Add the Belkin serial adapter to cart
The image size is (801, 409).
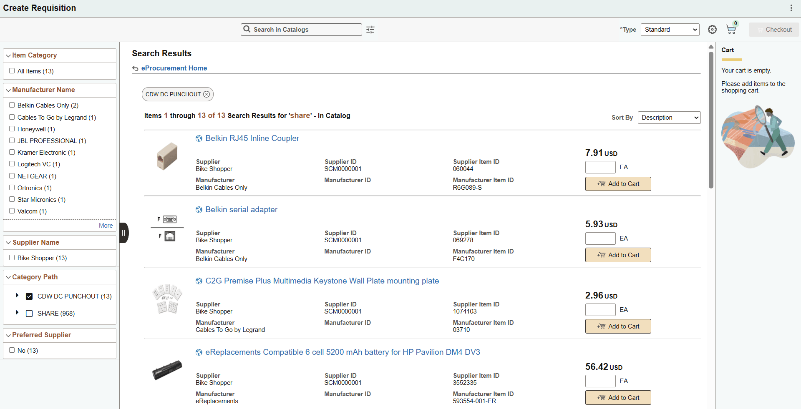tap(618, 255)
